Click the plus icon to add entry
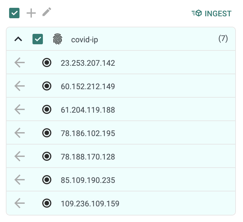This screenshot has height=222, width=243. (x=31, y=13)
